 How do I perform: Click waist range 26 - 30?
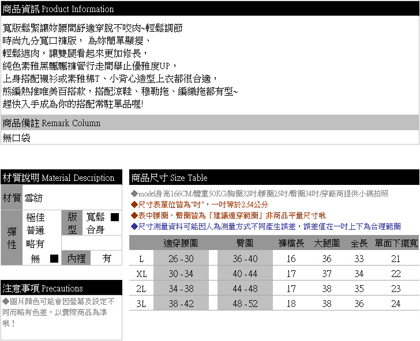181,259
